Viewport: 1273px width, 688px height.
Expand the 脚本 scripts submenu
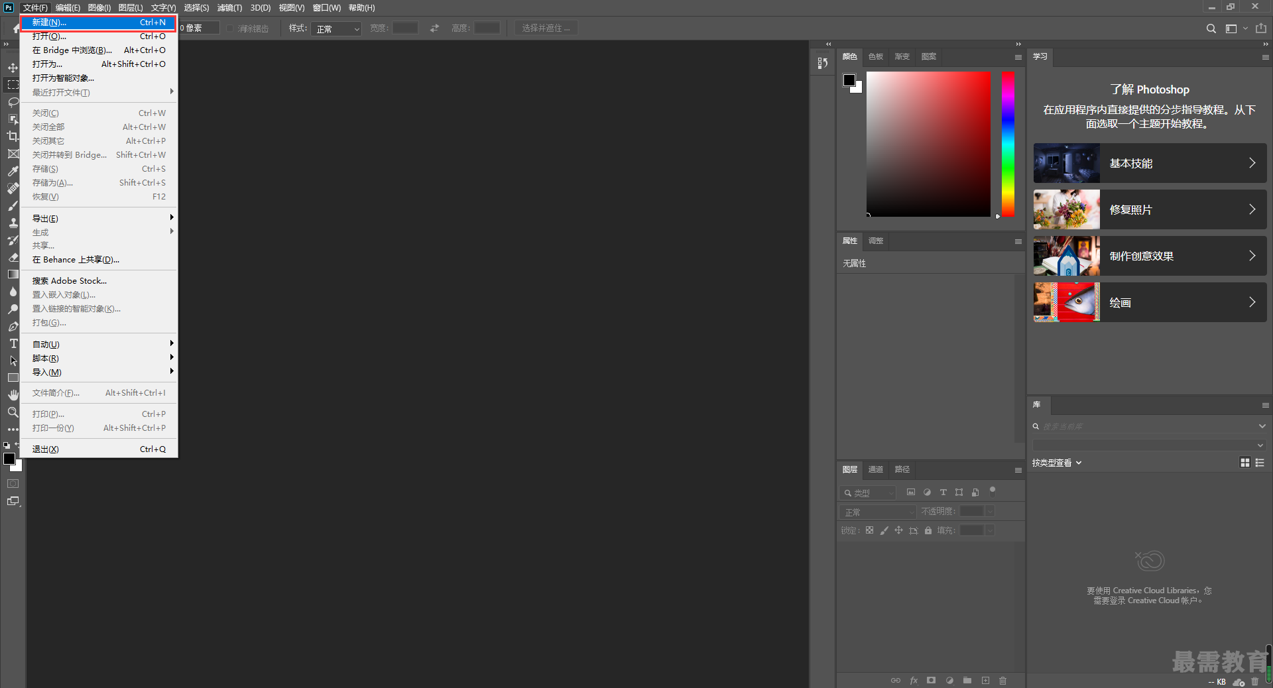[x=99, y=358]
